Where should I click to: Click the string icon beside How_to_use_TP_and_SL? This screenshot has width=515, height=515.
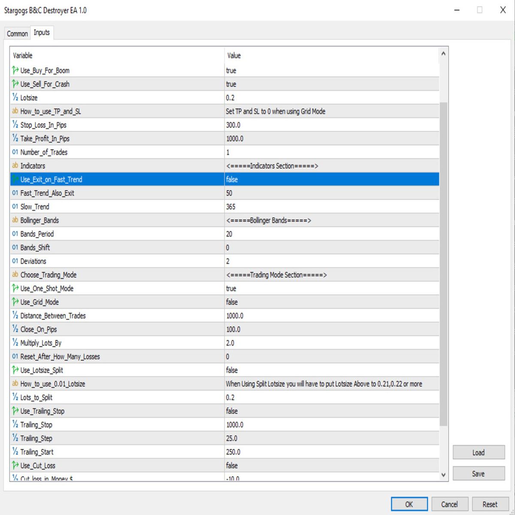(15, 111)
